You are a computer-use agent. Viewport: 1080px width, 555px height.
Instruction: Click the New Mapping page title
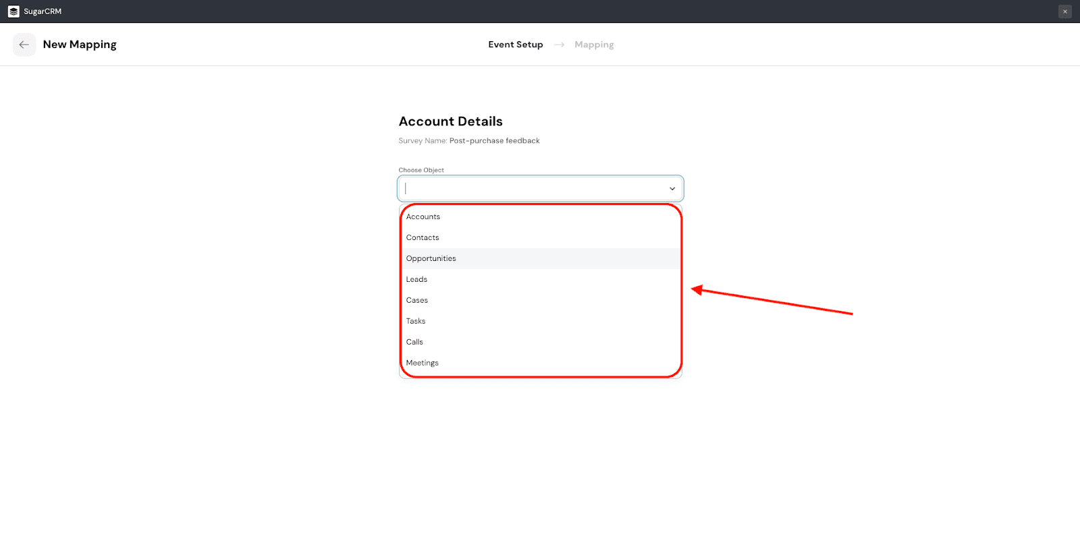coord(80,45)
